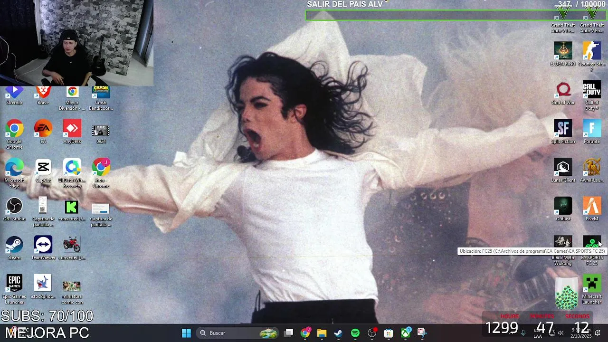Select the Microsoft Edge desktop icon

click(x=14, y=173)
